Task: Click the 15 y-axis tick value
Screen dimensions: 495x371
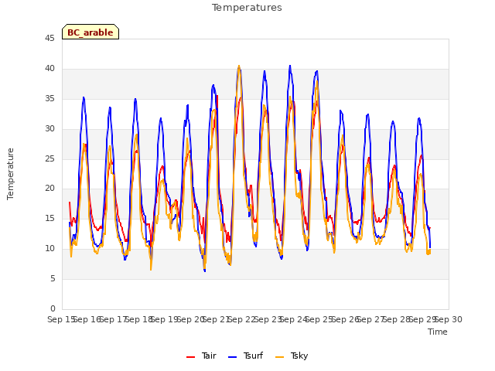Action: click(x=49, y=218)
